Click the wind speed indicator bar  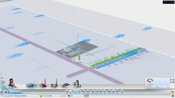click(79, 57)
